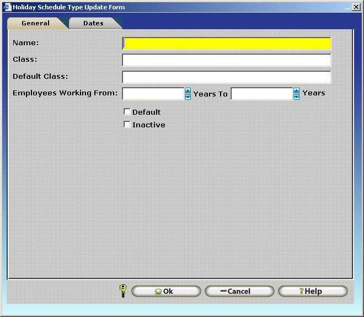Open Help for this form
Image resolution: width=364 pixels, height=317 pixels.
(x=312, y=291)
